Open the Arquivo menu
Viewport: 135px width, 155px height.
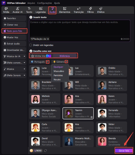[31, 3]
